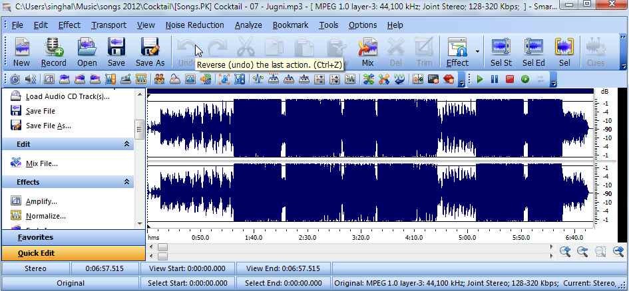Viewport: 629px width, 291px height.
Task: Click the horizontal waveform scrollbar thumb
Action: tap(163, 248)
